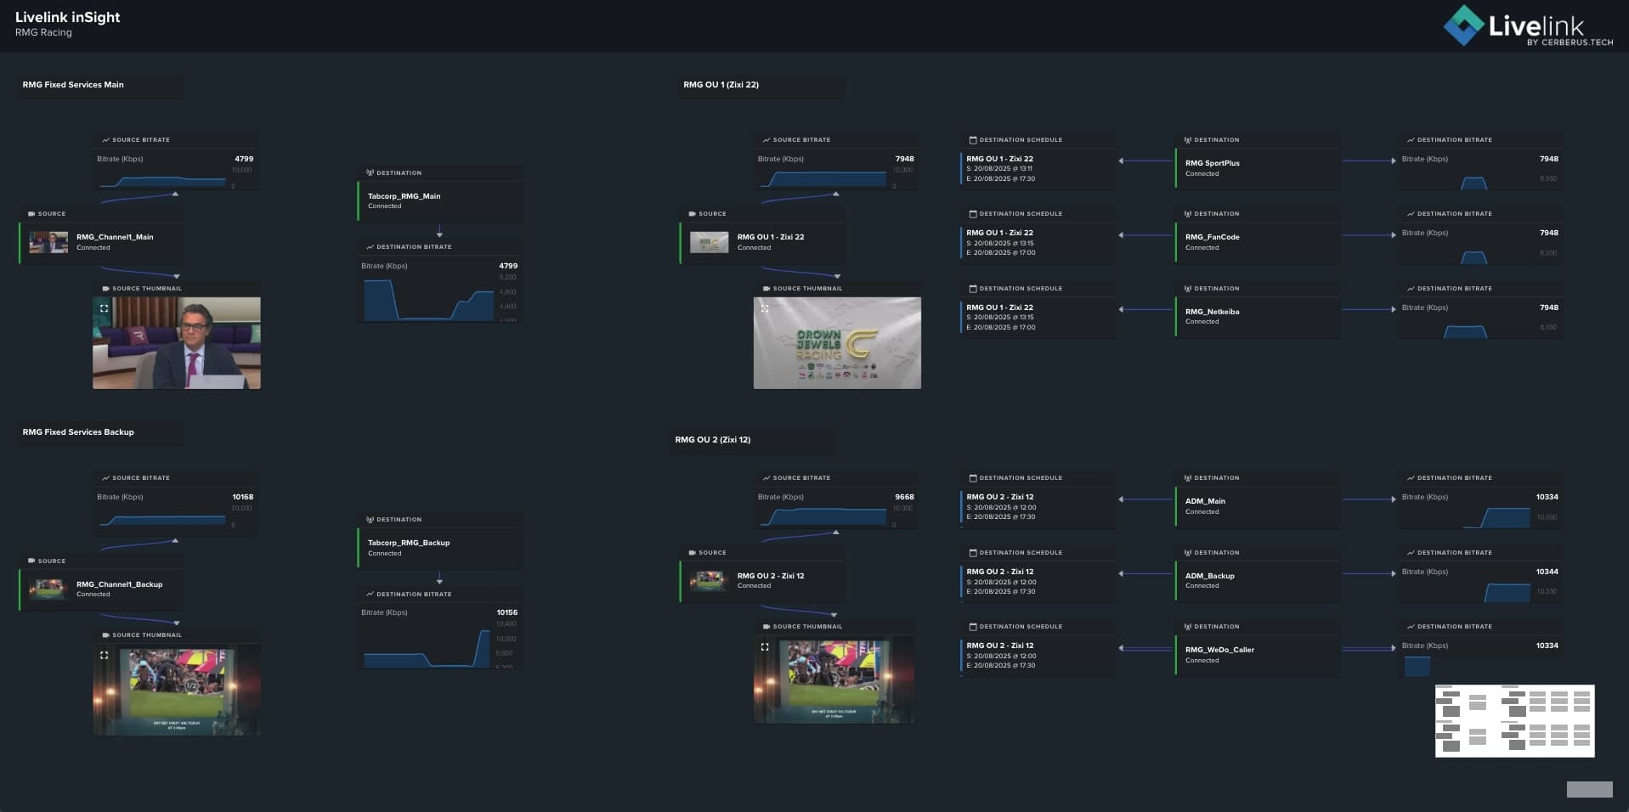Click the RMG OU 1 (Zixi 22) group title

click(721, 85)
